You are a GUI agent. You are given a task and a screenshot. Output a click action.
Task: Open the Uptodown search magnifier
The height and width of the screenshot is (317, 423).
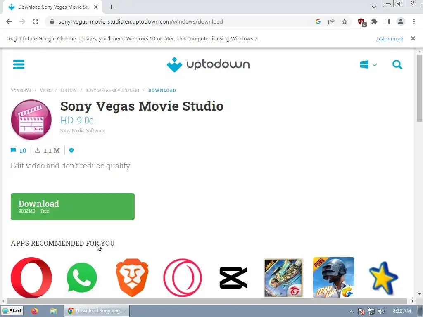pos(397,65)
